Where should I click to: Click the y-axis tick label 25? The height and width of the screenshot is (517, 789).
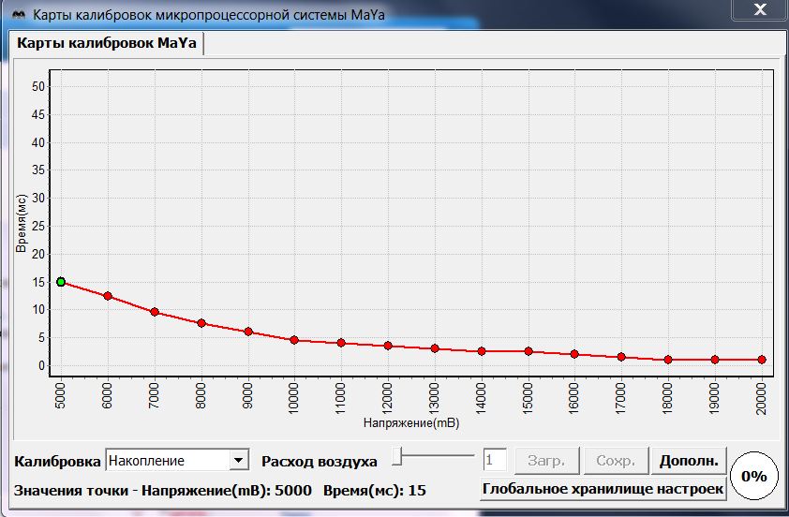(x=38, y=226)
